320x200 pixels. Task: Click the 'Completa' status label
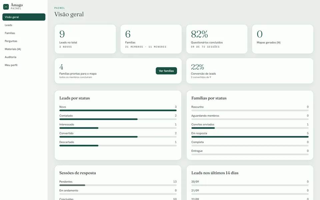(197, 142)
